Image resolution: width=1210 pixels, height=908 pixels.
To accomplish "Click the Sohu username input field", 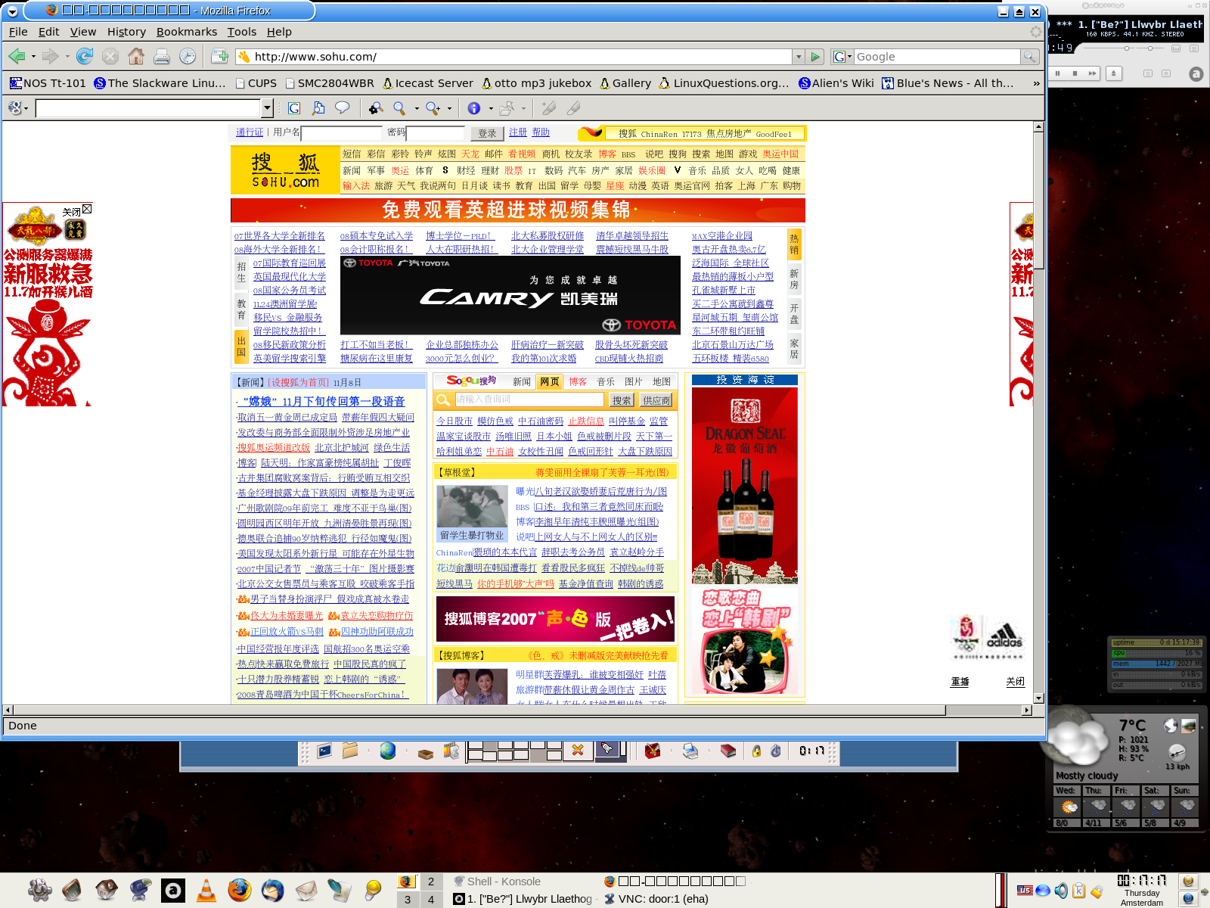I will pos(342,132).
